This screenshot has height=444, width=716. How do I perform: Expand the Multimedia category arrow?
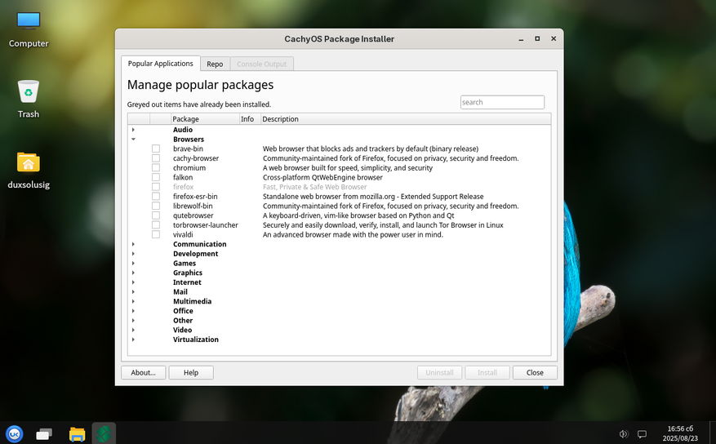click(133, 302)
